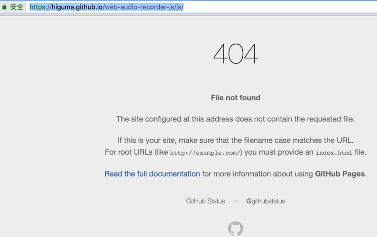The height and width of the screenshot is (237, 377).
Task: Visit the @githubstatus link
Action: coord(265,201)
